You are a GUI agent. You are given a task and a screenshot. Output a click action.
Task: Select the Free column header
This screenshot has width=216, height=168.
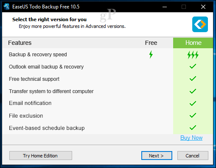(151, 43)
